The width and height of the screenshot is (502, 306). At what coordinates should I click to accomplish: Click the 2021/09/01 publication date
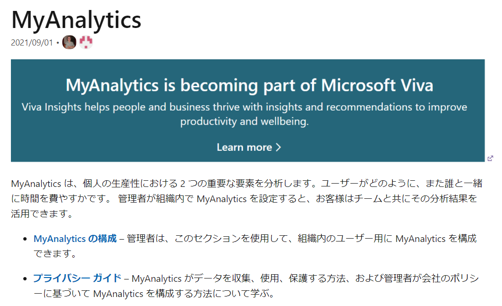pyautogui.click(x=32, y=43)
